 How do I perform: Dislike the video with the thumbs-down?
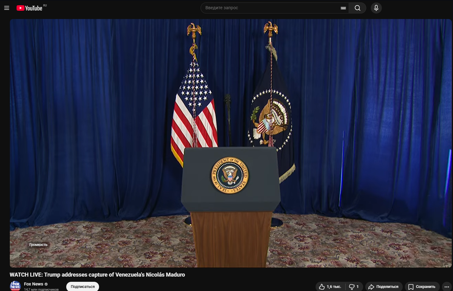click(354, 287)
